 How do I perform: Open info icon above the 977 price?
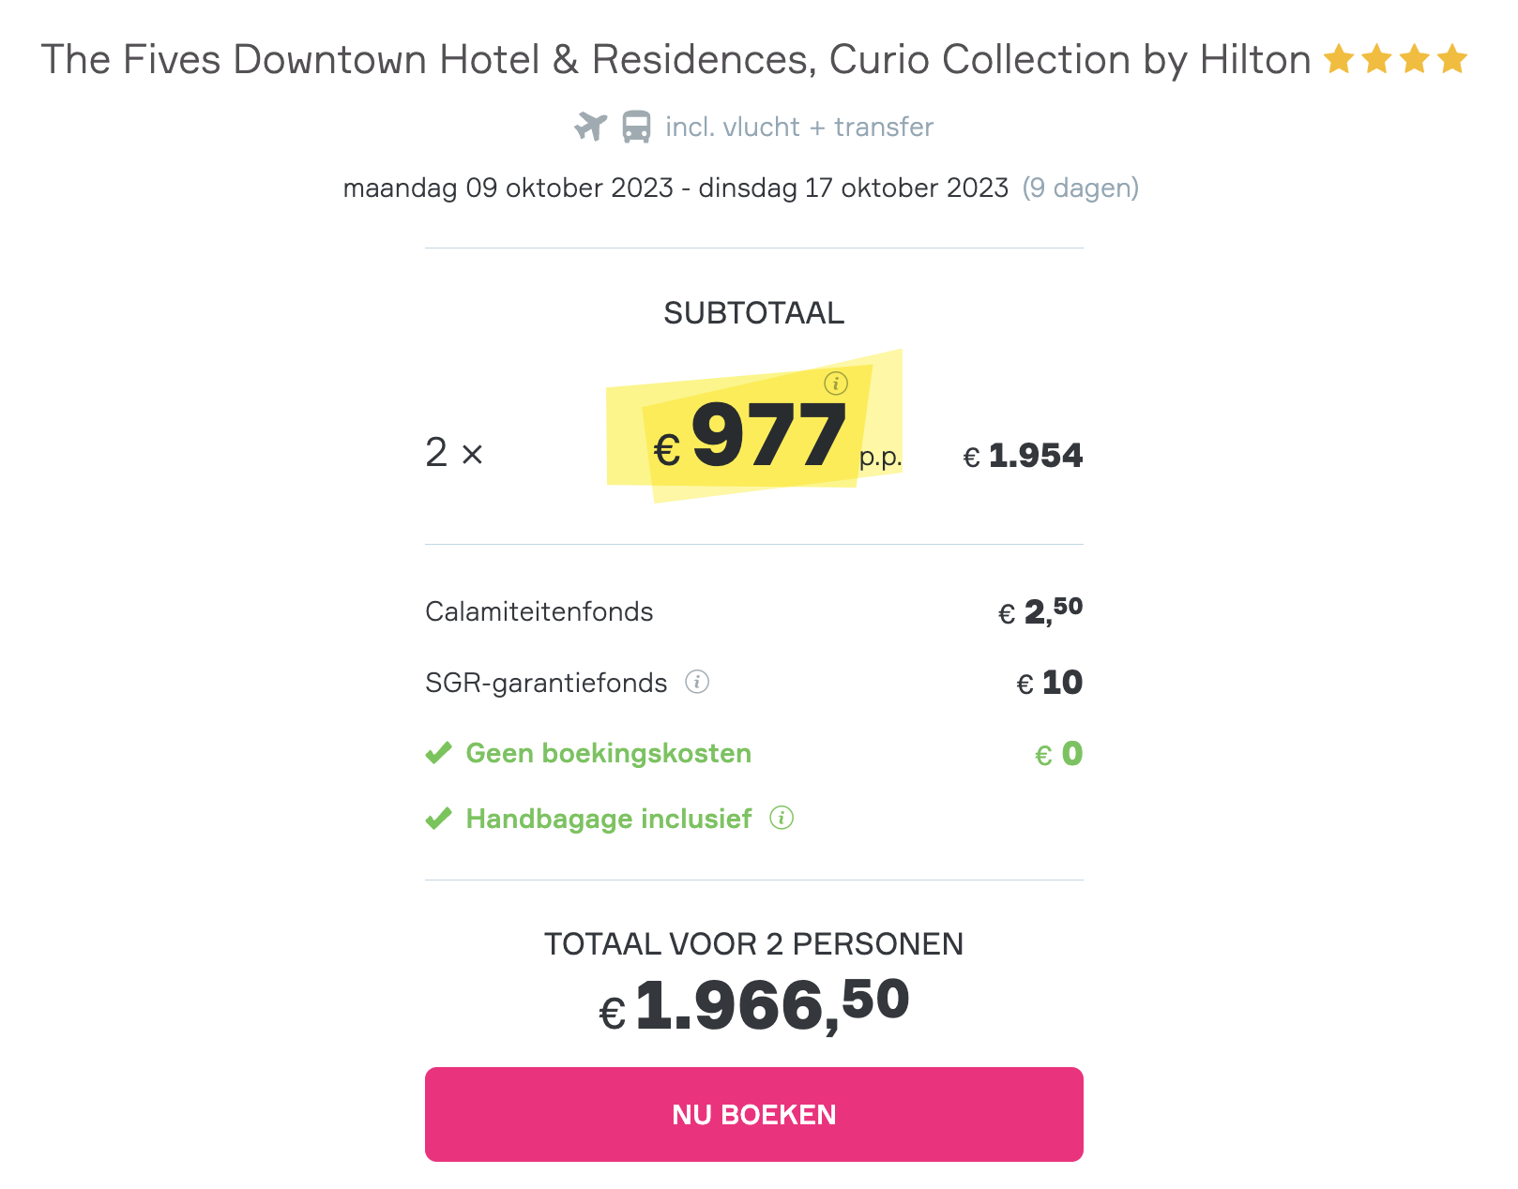pos(836,383)
